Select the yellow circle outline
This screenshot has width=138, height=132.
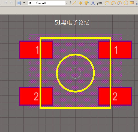75,55
